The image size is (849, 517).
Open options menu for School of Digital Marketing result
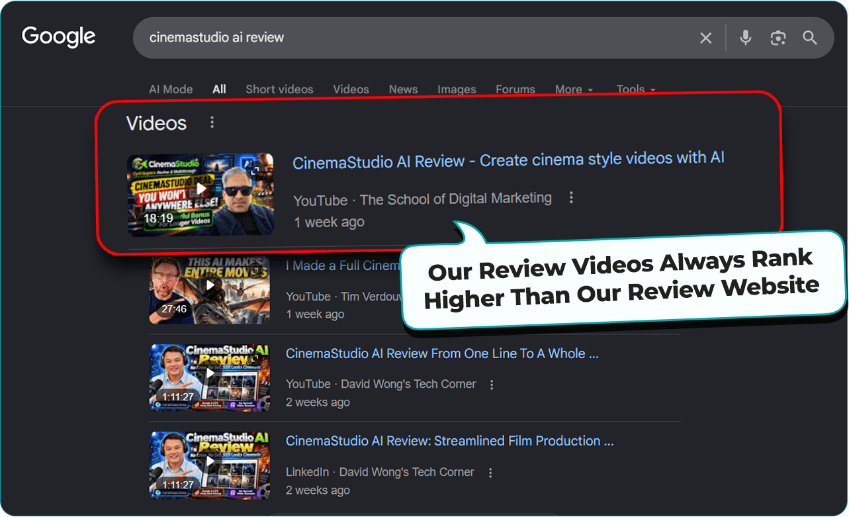[571, 198]
